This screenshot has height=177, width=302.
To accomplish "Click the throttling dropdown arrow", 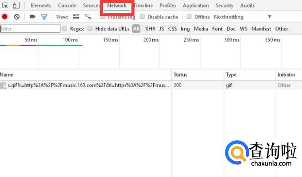I will tap(270, 17).
